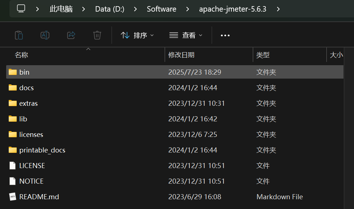This screenshot has width=354, height=209.
Task: Expand chevron after Data (D:) breadcrumb
Action: pyautogui.click(x=135, y=9)
